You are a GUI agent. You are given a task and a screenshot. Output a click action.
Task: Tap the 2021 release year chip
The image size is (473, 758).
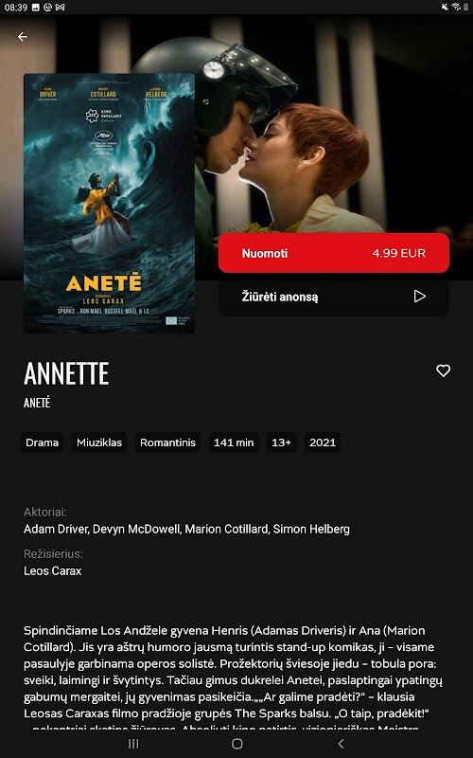point(323,442)
